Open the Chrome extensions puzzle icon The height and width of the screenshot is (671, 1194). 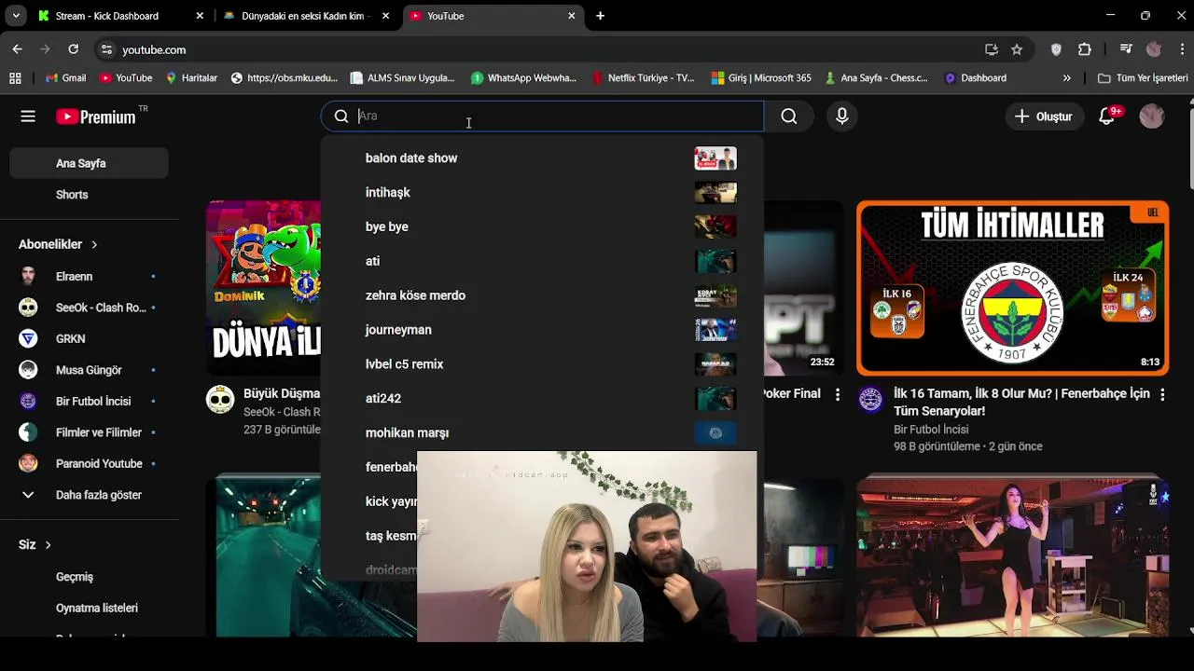pos(1084,49)
